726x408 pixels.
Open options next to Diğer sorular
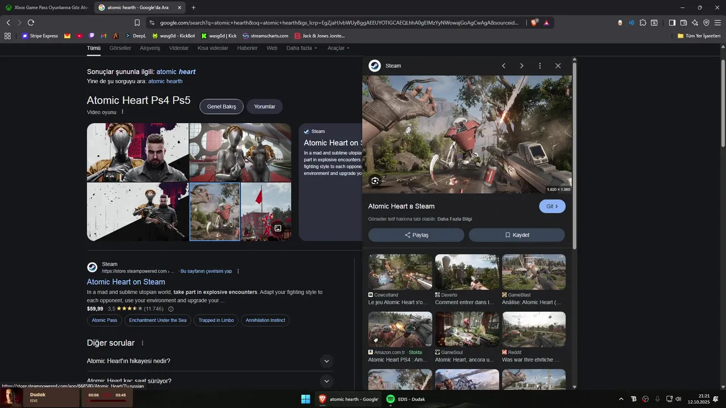(142, 343)
